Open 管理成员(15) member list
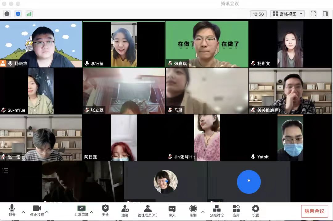This screenshot has width=333, height=221. tap(148, 211)
